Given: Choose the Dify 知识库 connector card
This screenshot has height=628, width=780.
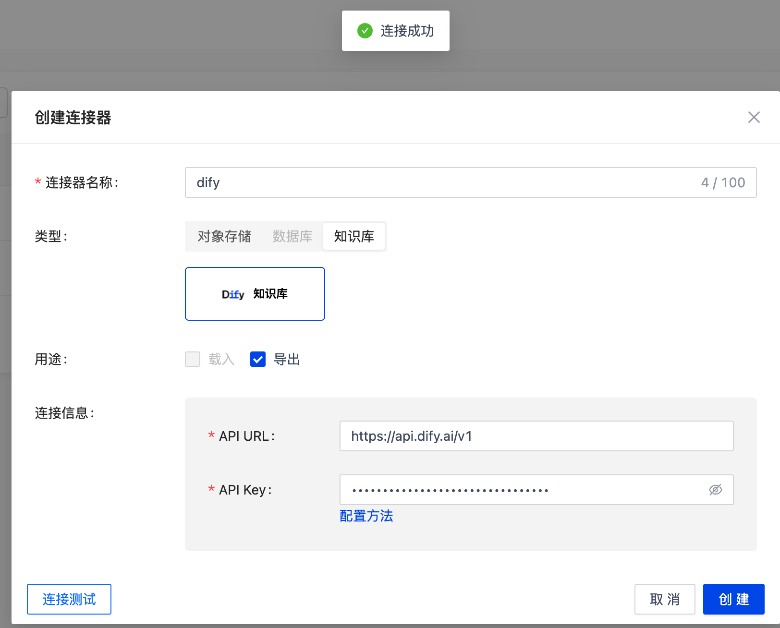Looking at the screenshot, I should coord(255,294).
